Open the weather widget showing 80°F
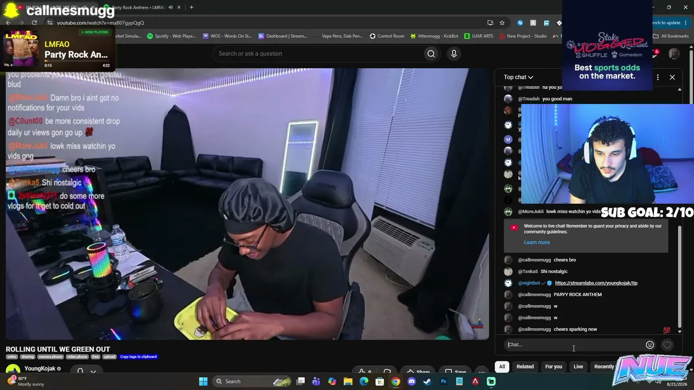 [27, 381]
